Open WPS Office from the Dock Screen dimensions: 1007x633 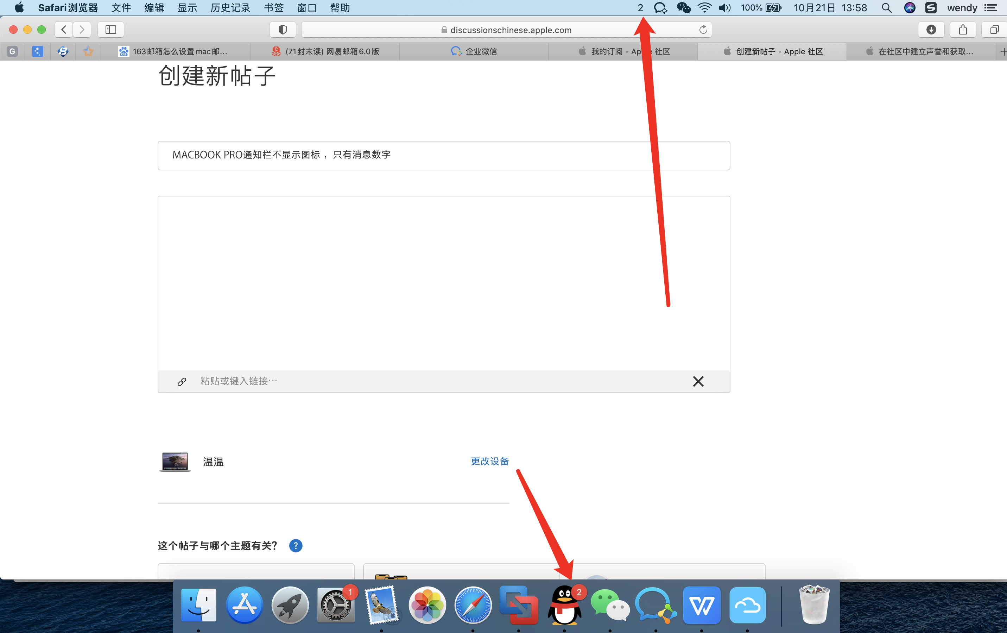701,606
